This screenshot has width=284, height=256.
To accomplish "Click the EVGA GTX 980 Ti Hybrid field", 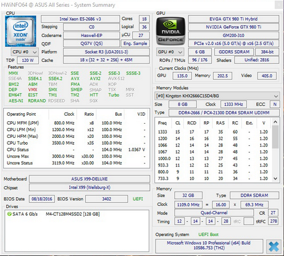I will (233, 19).
